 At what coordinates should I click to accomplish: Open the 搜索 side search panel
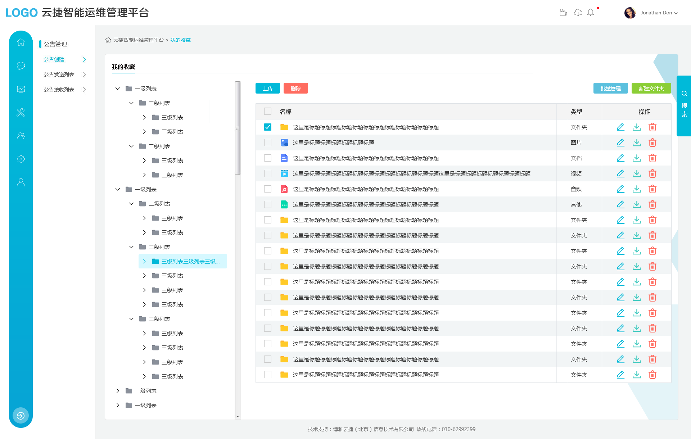[x=684, y=106]
